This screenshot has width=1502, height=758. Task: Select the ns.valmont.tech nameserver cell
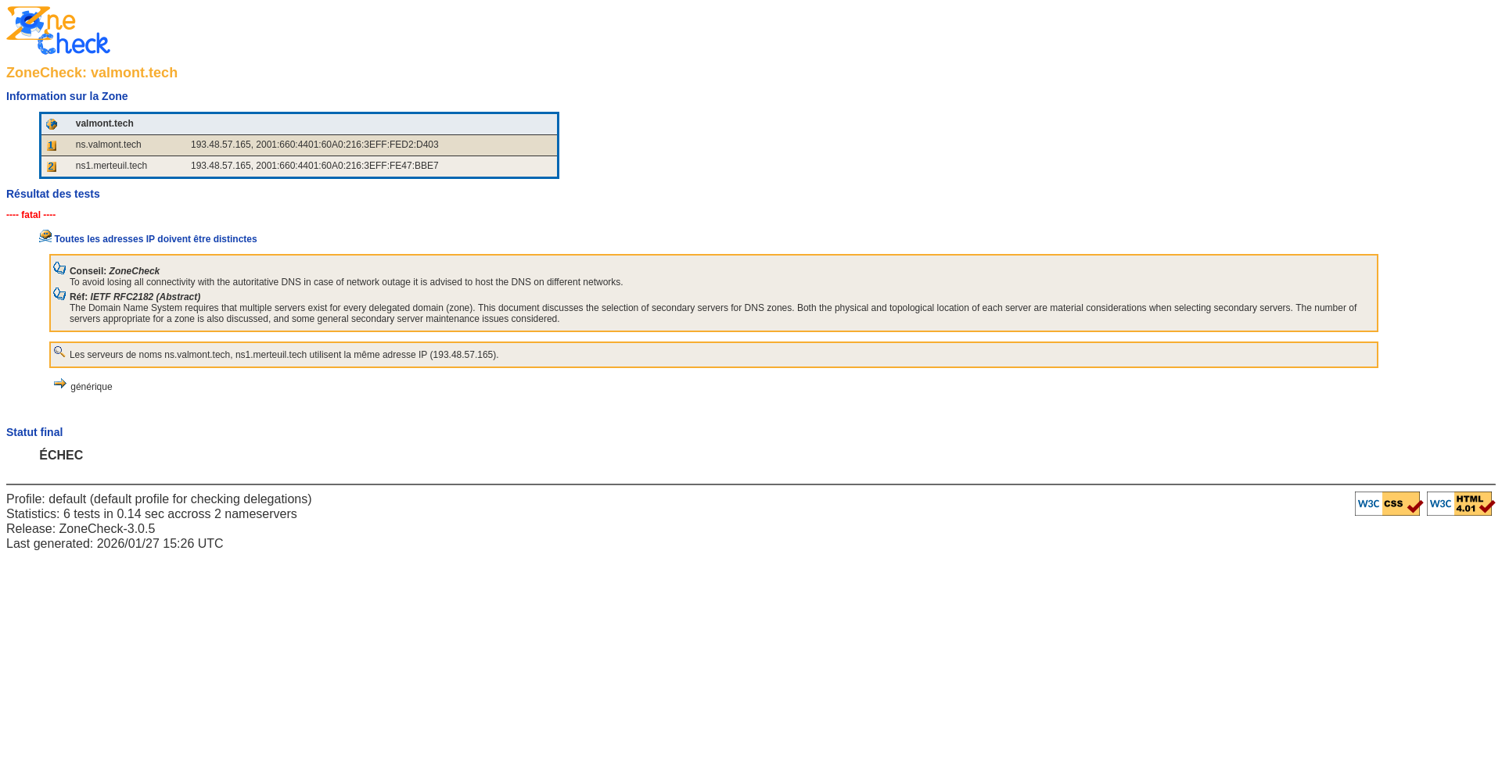109,145
